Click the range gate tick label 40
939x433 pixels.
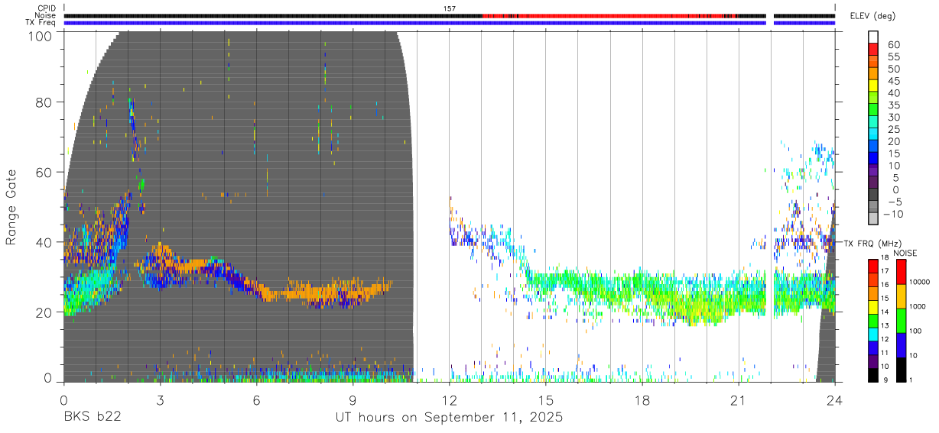point(44,242)
